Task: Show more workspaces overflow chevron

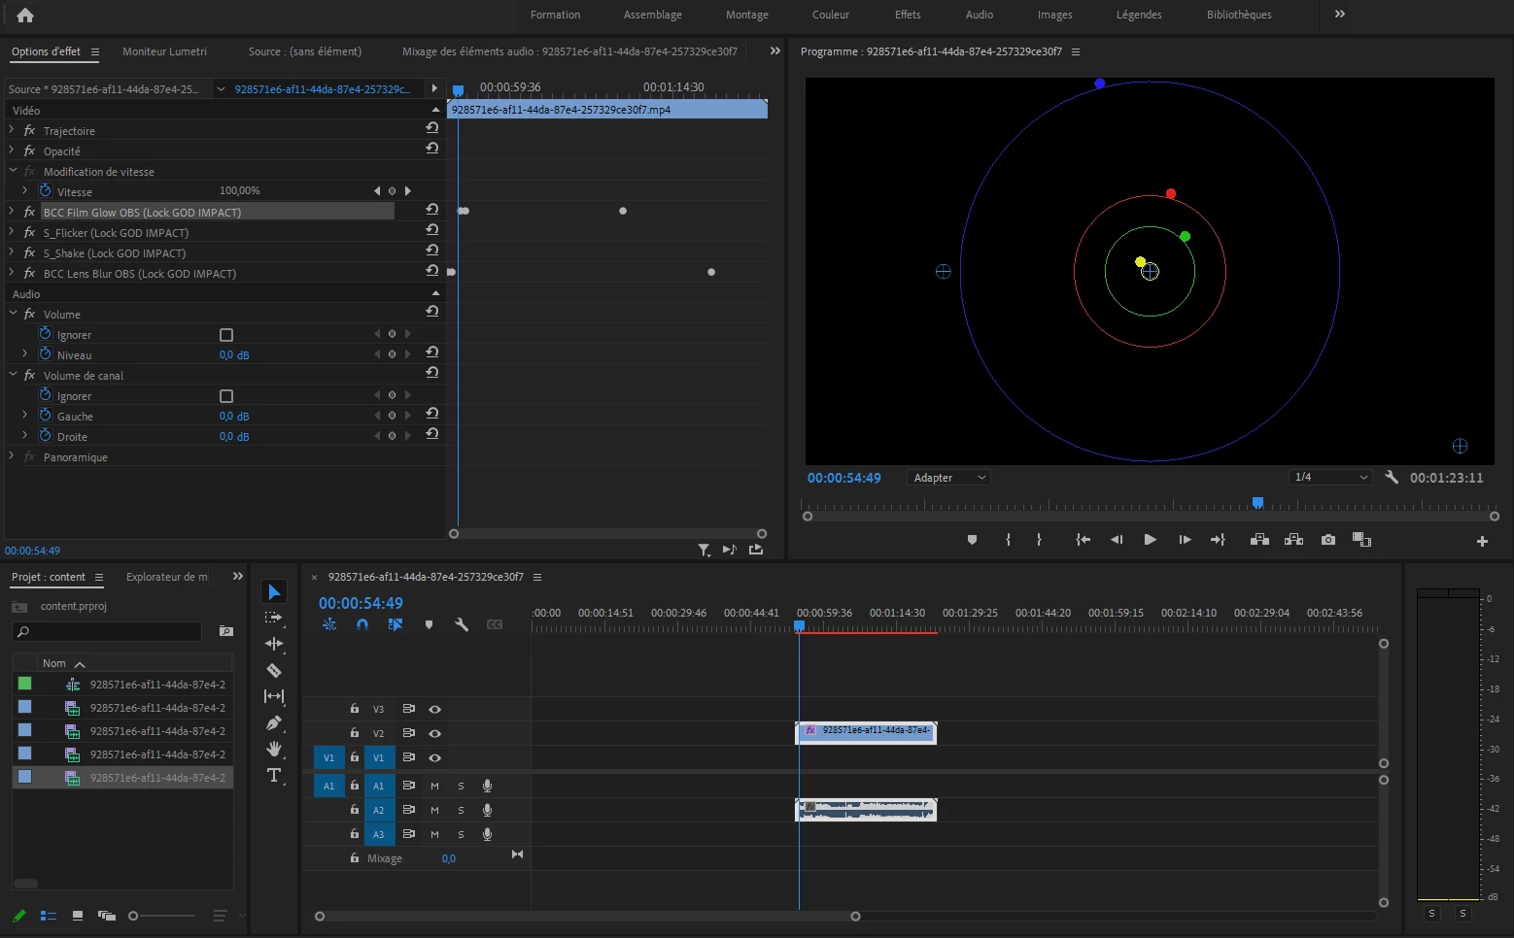Action: (1340, 15)
